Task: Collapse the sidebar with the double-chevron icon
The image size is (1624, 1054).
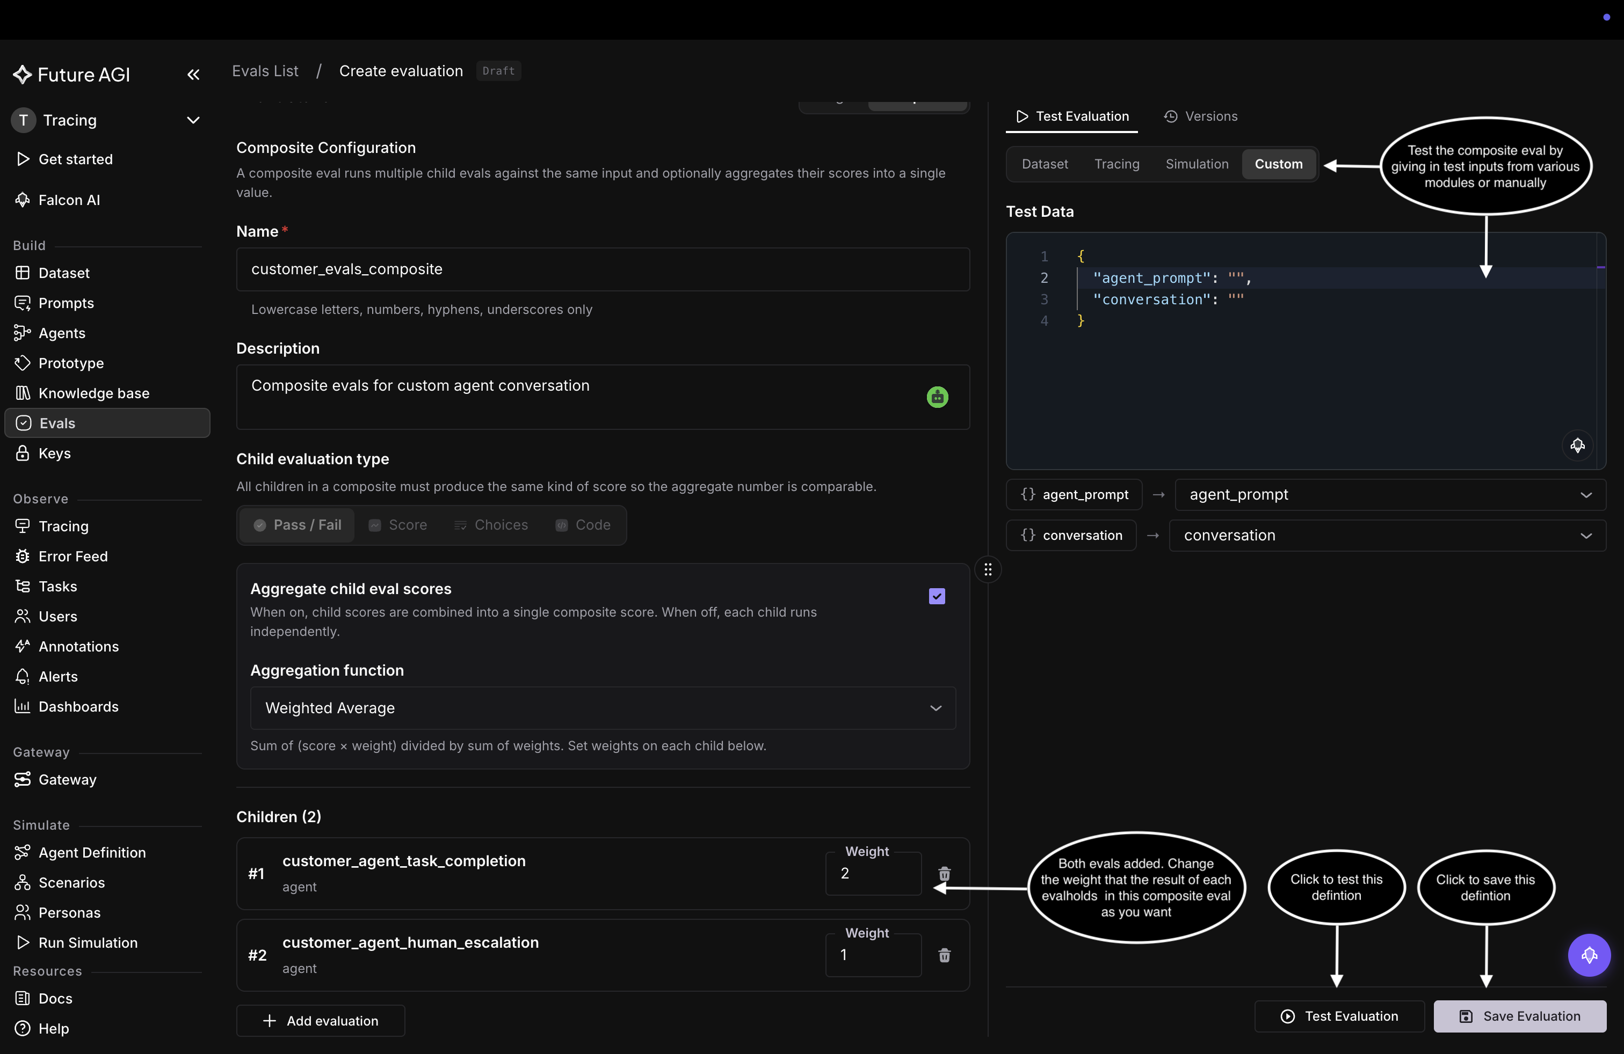Action: 193,74
